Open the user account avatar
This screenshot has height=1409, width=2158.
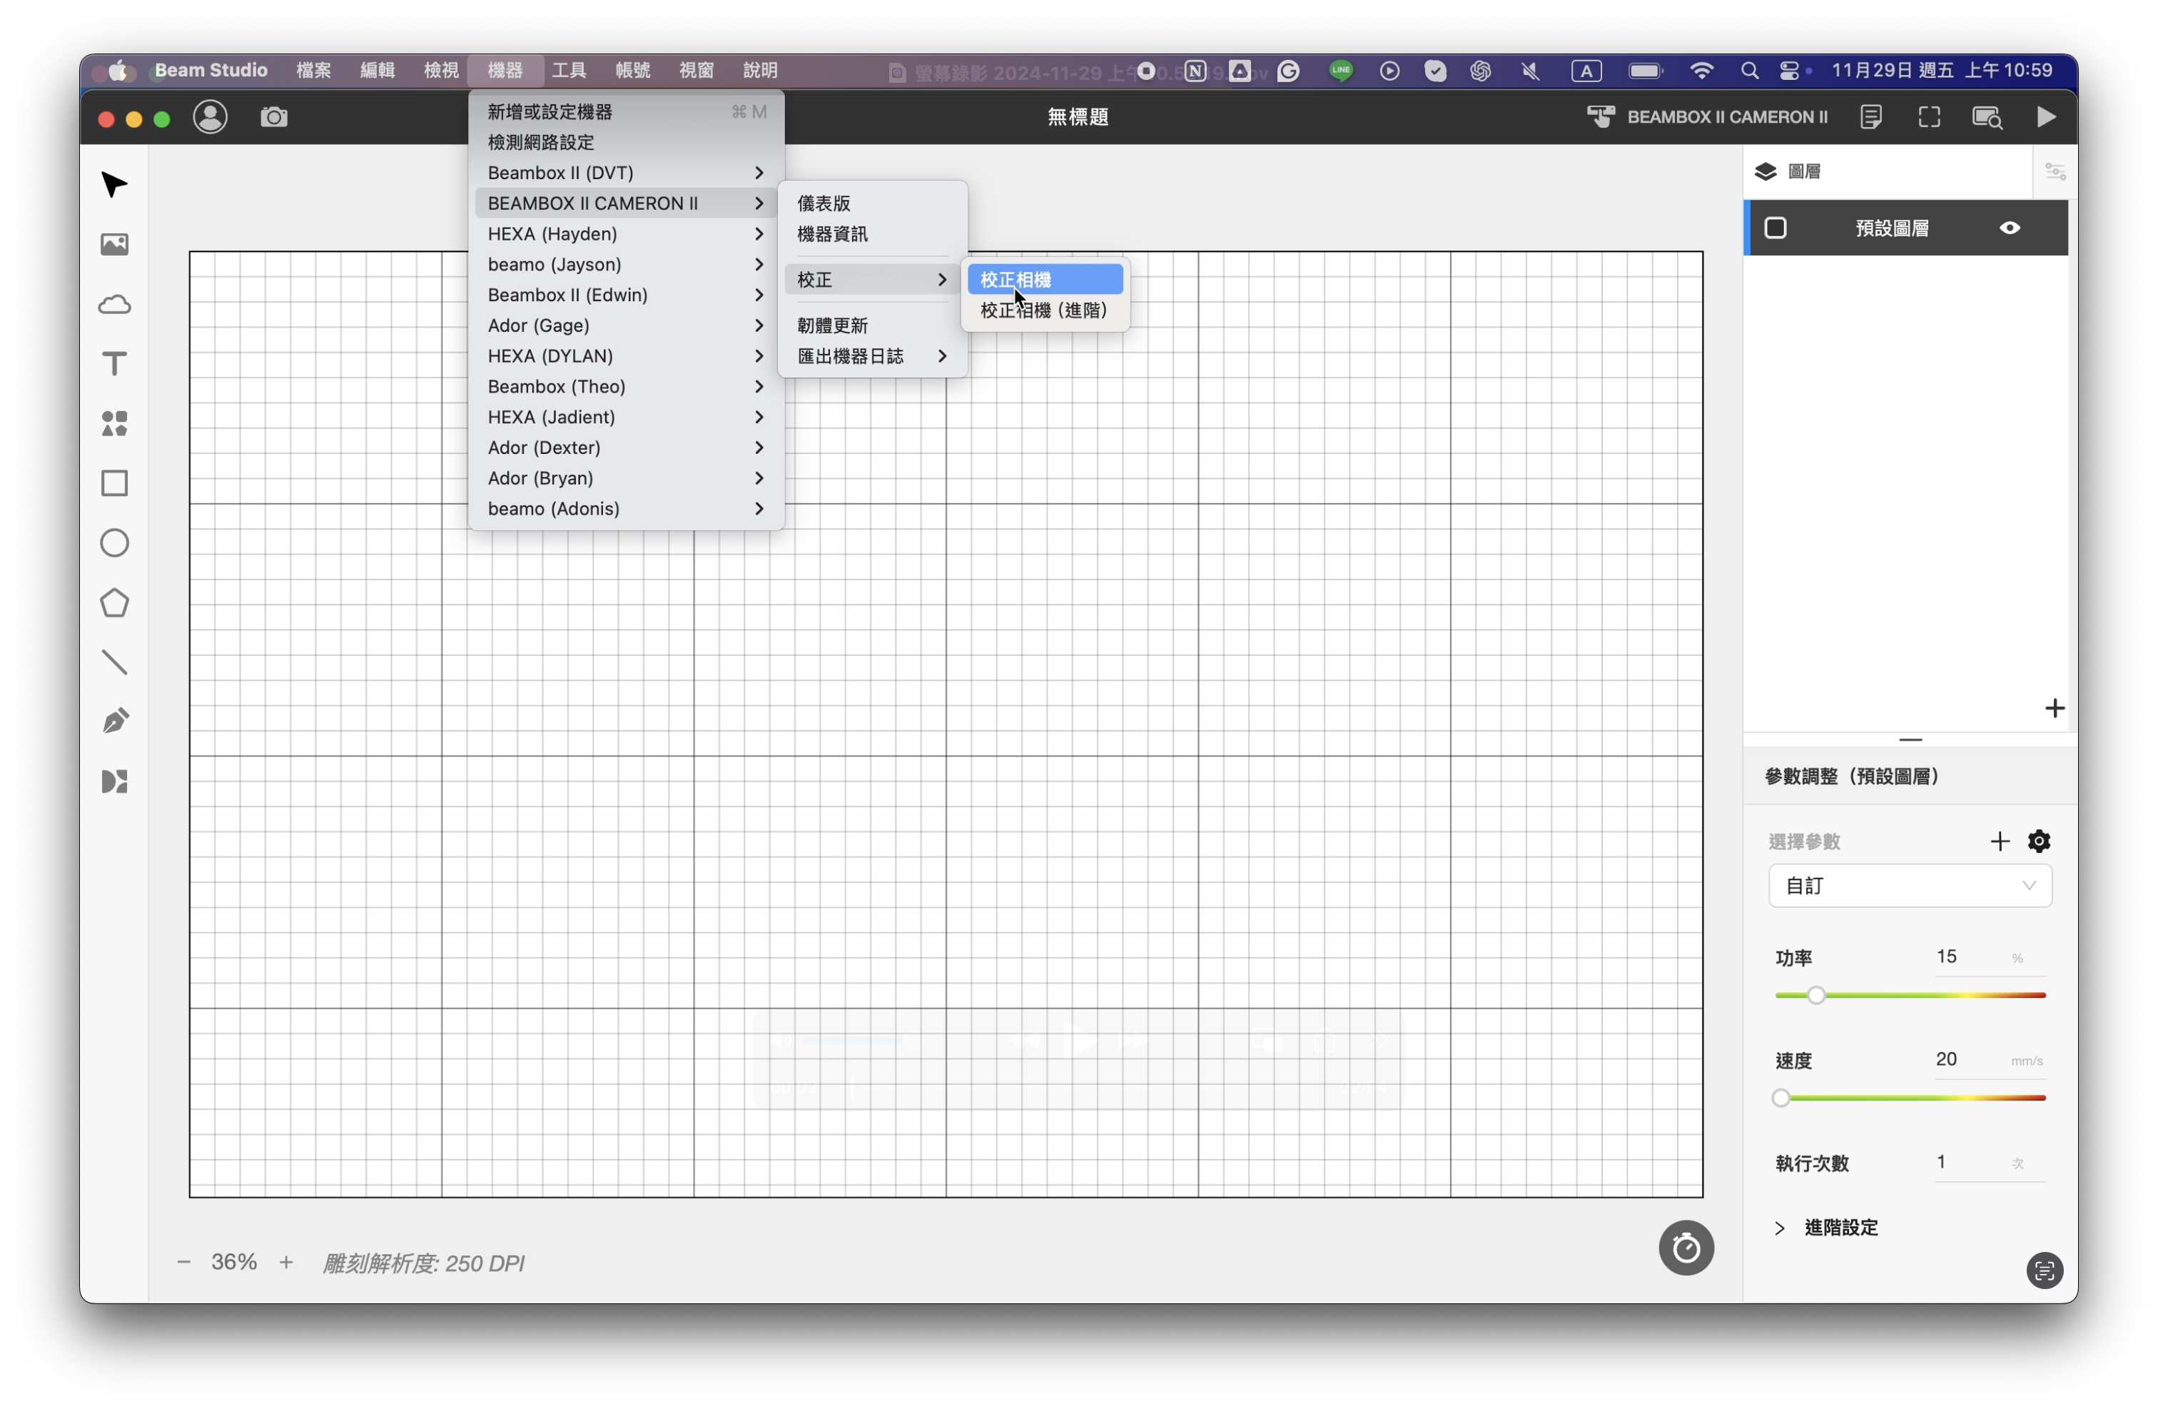coord(211,117)
